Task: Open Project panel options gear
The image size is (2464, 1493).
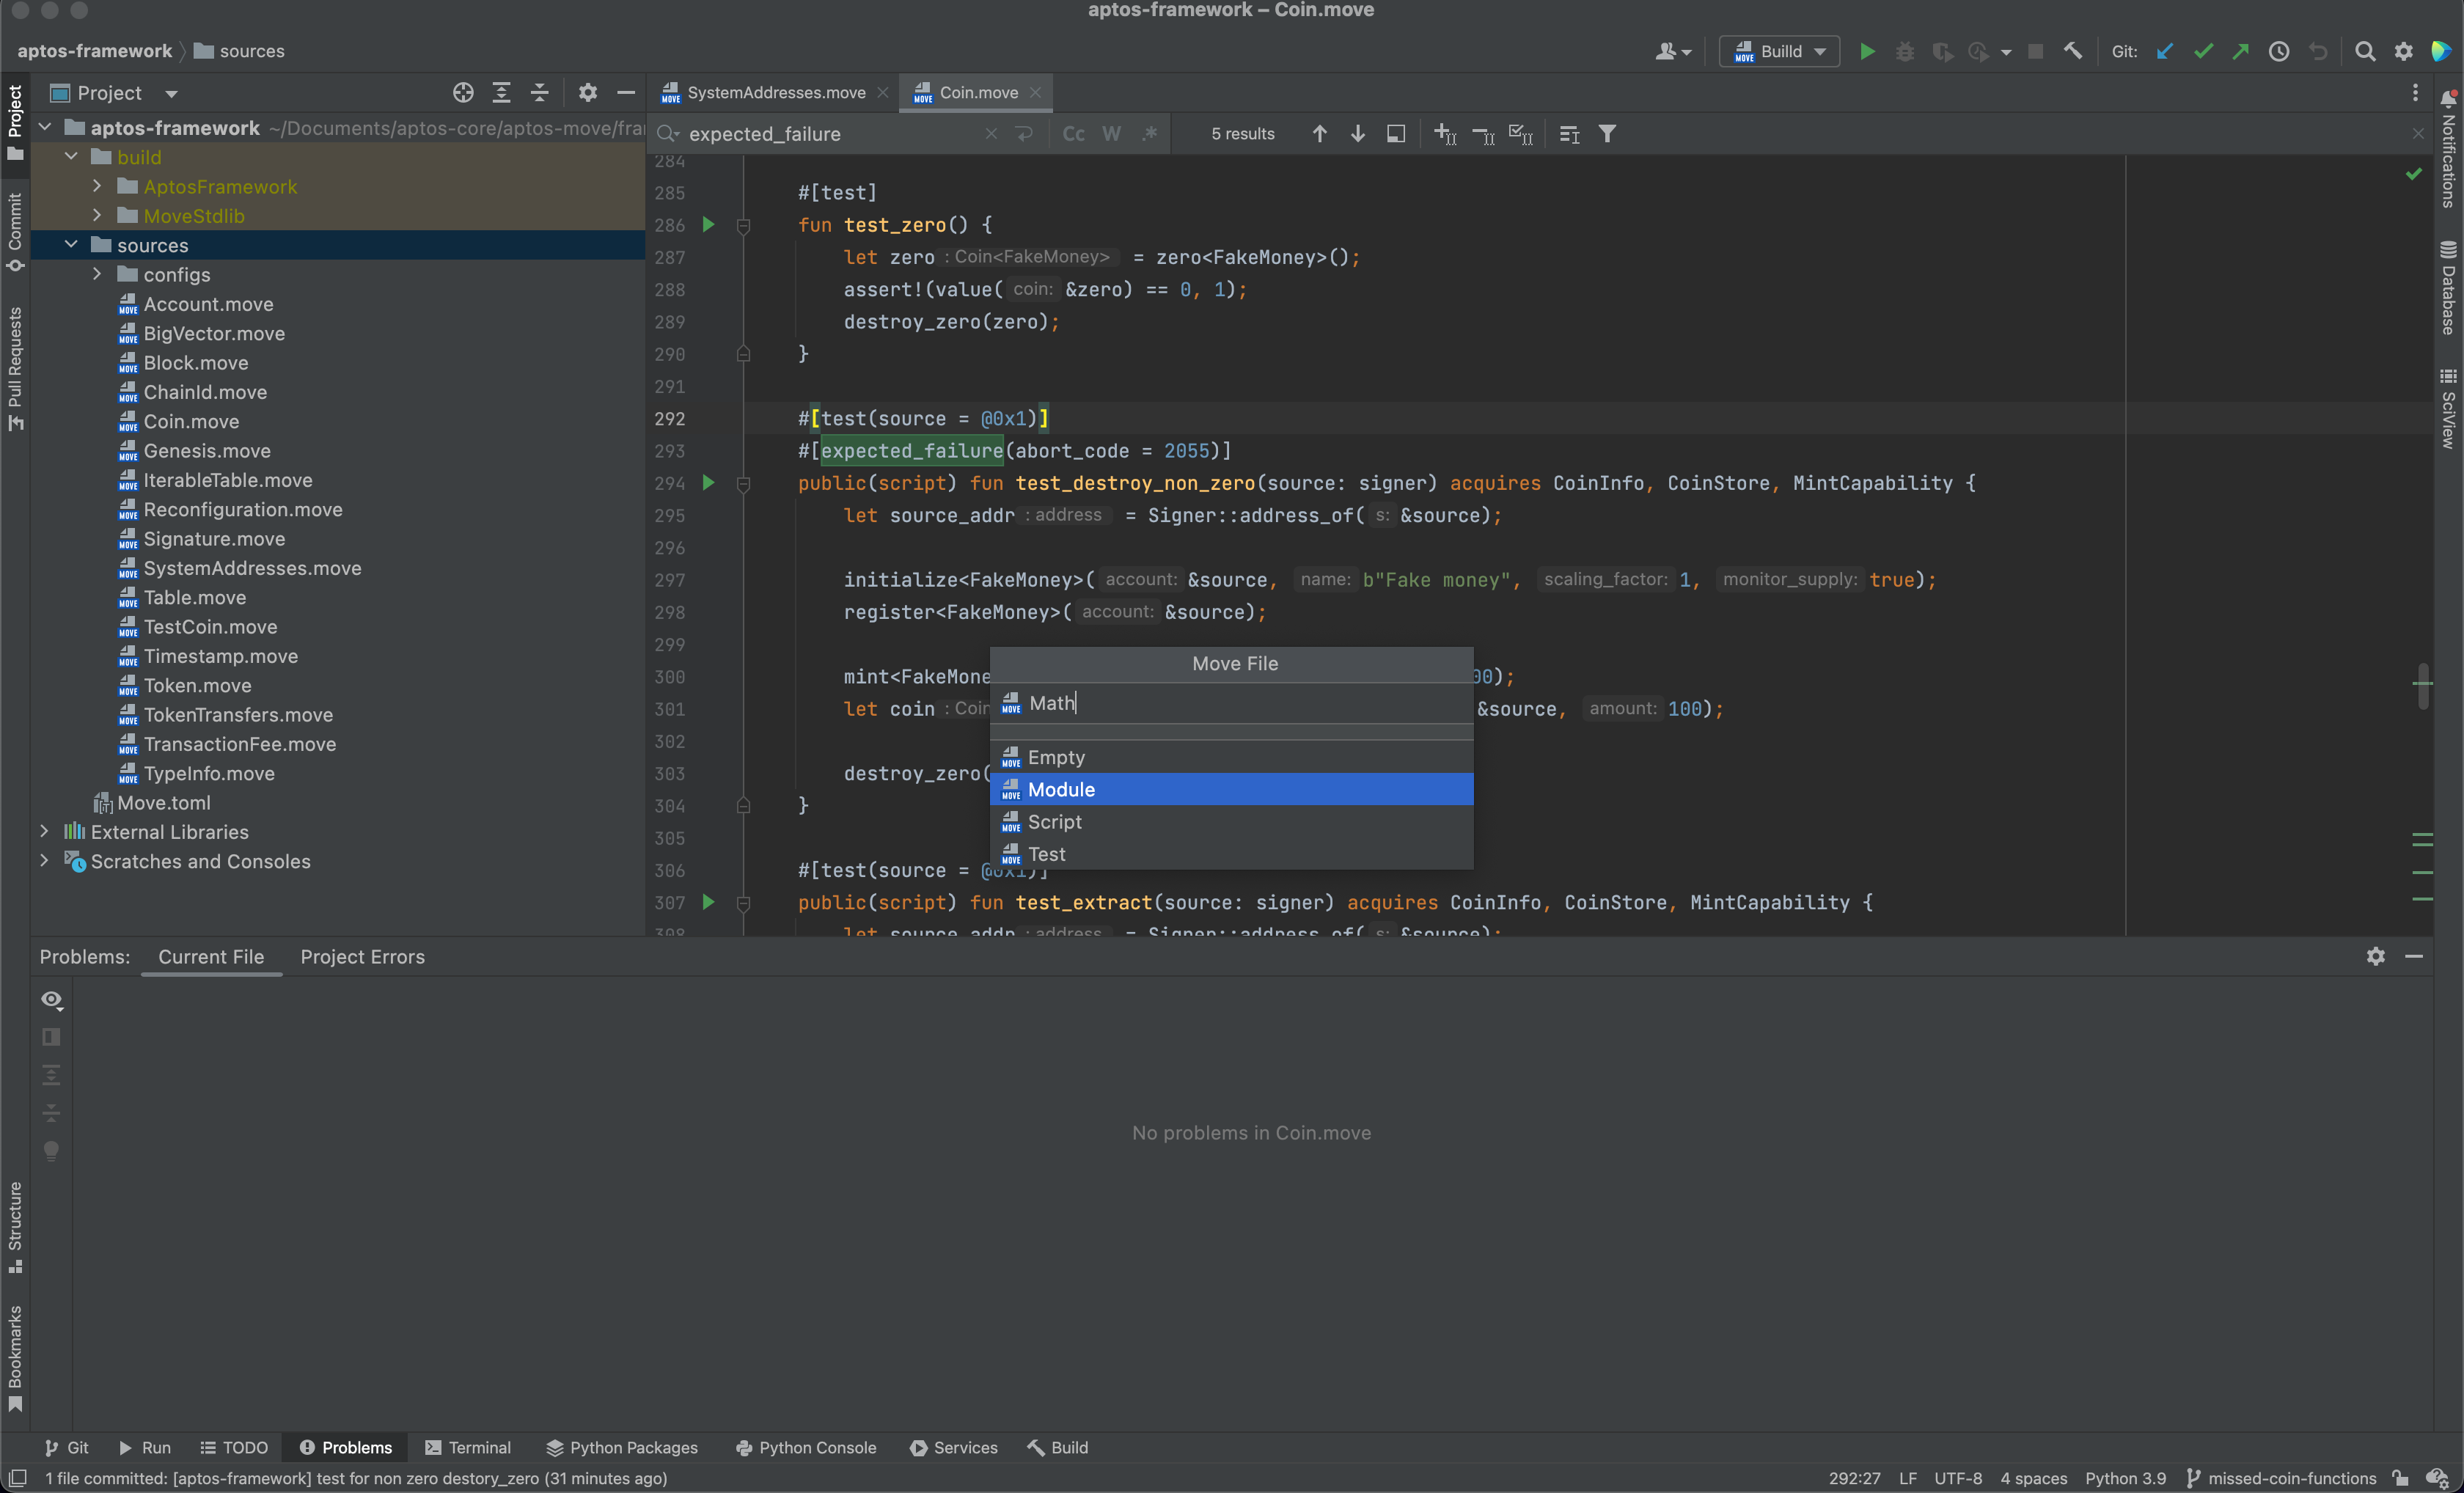Action: 588,93
